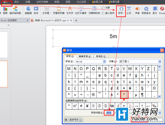This screenshot has width=165, height=125.
Task: Select the section § symbol
Action: tap(142, 88)
